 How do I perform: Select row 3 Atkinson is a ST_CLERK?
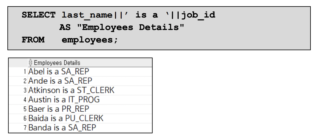(90, 90)
